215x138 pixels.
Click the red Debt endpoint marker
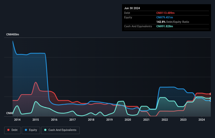point(211,94)
